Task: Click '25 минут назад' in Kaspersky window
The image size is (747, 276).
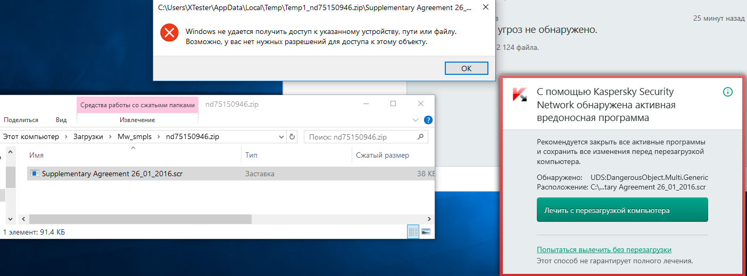Action: 719,18
